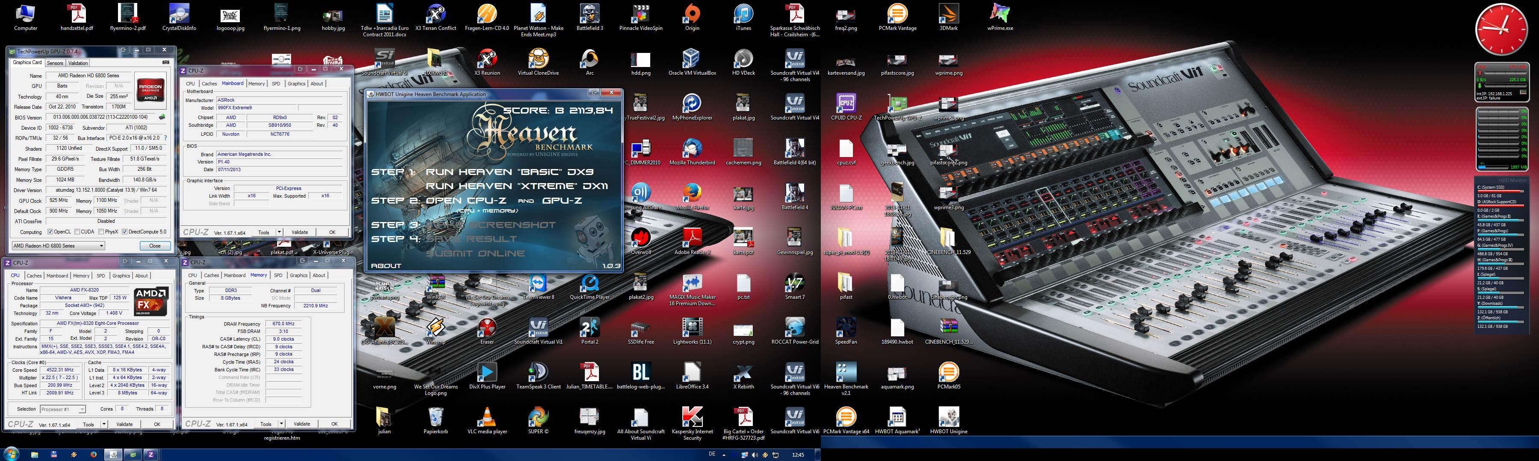Image resolution: width=1539 pixels, height=461 pixels.
Task: Click the BIOS save chip icon in GPU-Z
Action: coord(161,117)
